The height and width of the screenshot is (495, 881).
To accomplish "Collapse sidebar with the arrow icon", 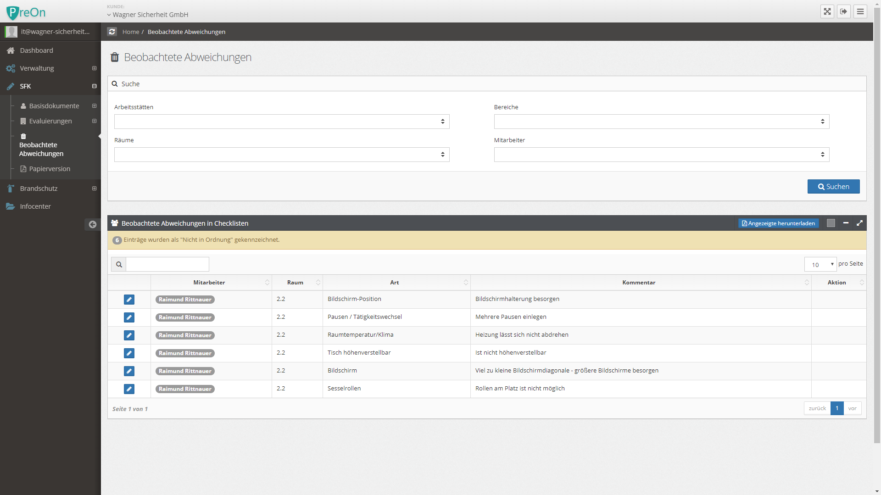I will (x=92, y=224).
